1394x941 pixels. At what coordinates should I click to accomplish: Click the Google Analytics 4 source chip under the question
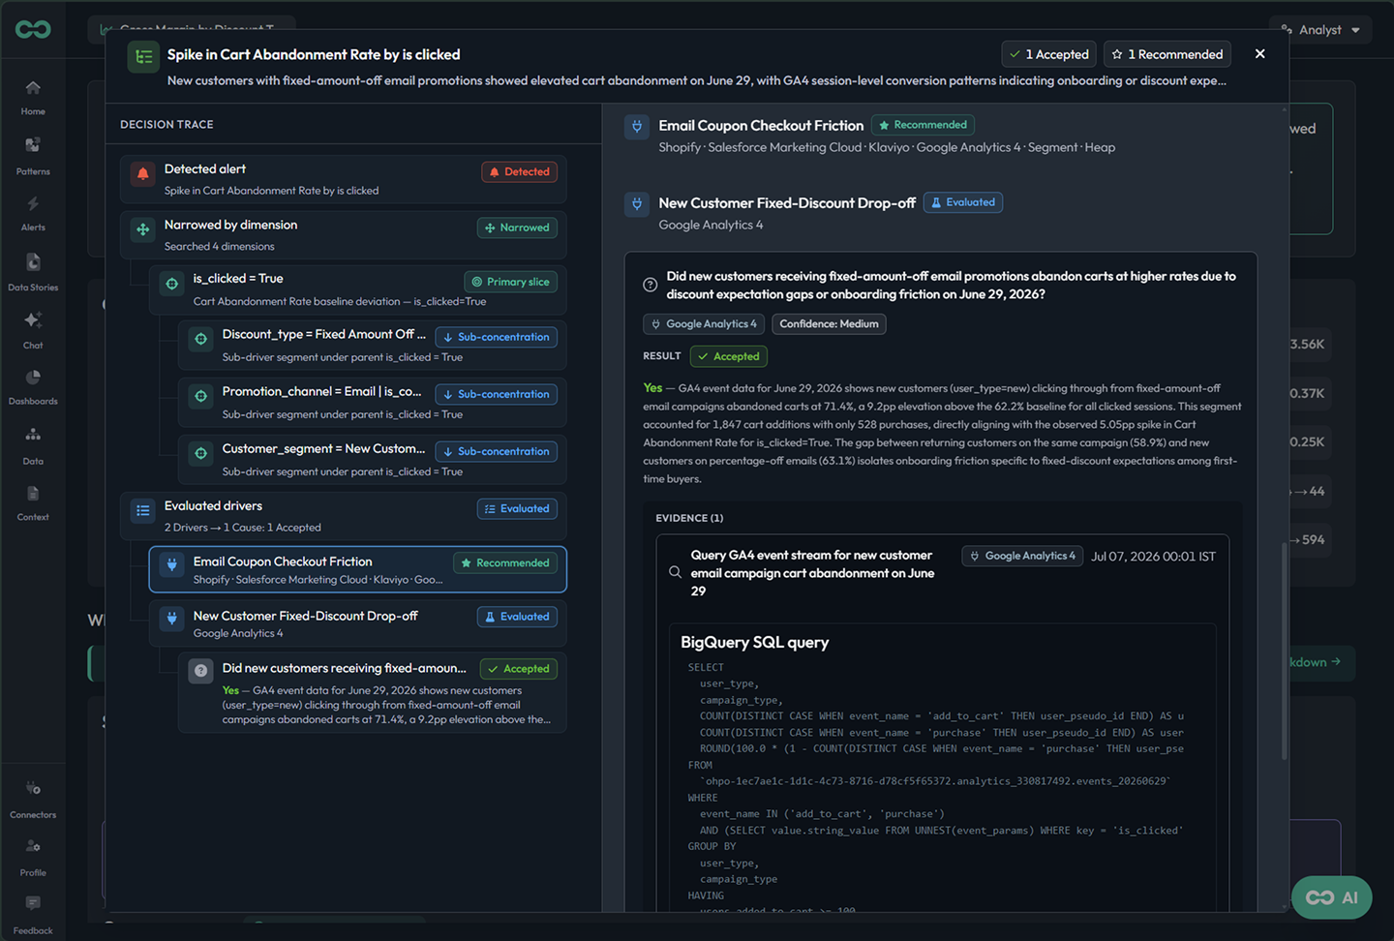click(704, 324)
